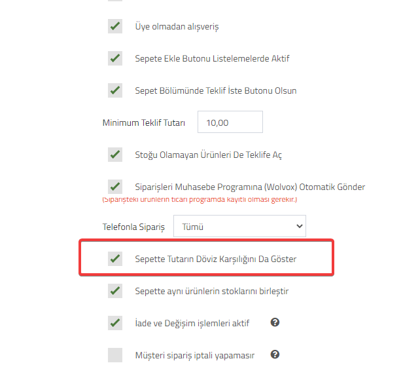Disable Sepette aynı ürünlerin stoklarını birleştir checkbox
This screenshot has width=420, height=380.
click(115, 291)
